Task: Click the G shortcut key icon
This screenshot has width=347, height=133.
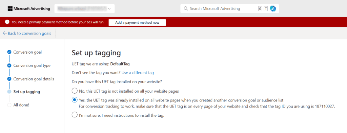Action: pyautogui.click(x=260, y=8)
